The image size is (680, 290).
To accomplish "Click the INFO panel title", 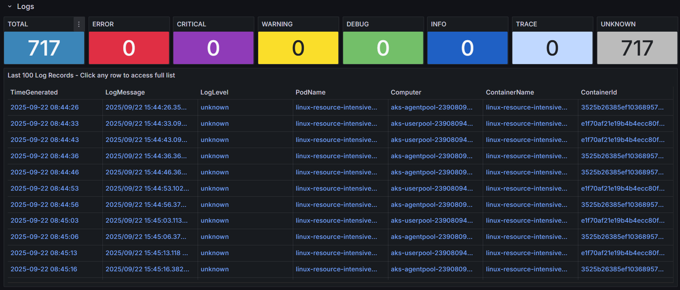I will tap(438, 24).
